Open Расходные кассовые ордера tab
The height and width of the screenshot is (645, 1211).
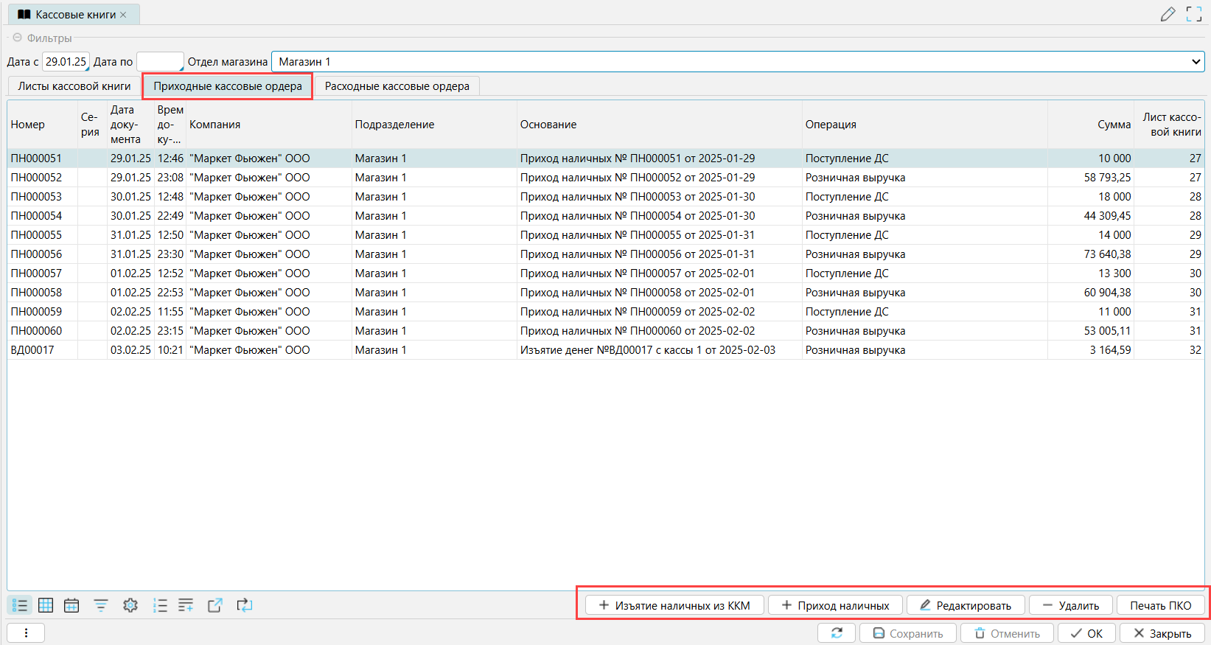point(397,86)
